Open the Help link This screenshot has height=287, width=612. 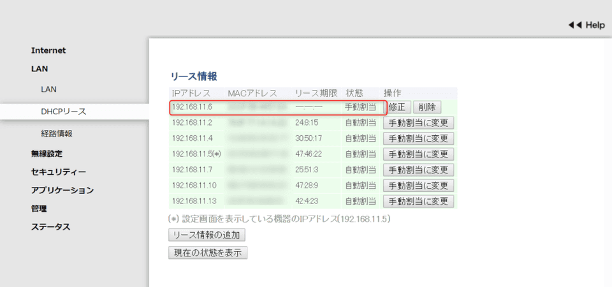coord(594,25)
